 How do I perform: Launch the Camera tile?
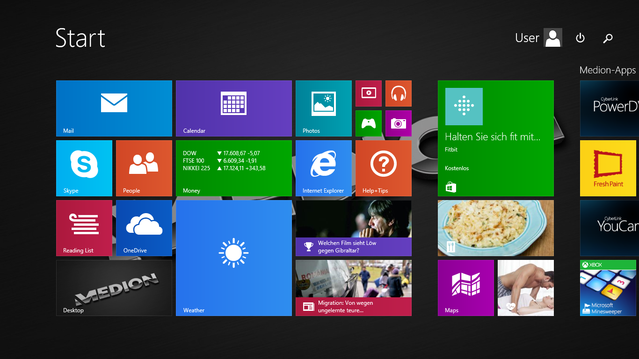click(399, 123)
